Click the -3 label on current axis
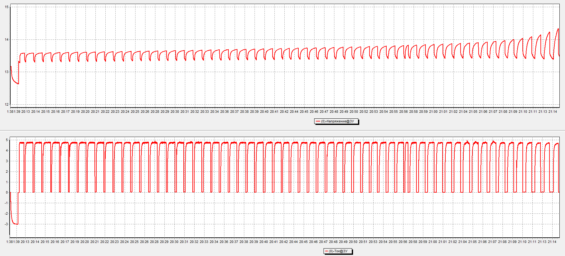 (x=7, y=224)
